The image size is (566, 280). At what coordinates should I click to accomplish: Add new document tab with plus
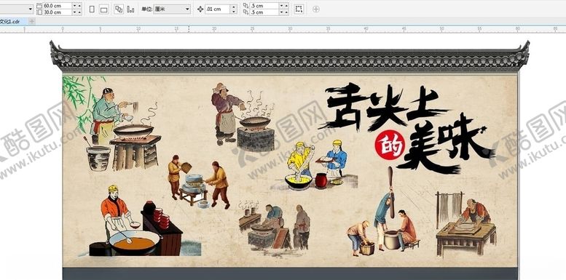click(x=32, y=21)
